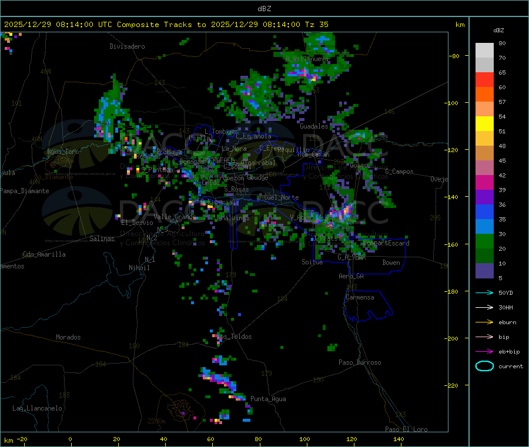Click the '-160' tick on the vertical axis
Image resolution: width=529 pixels, height=447 pixels.
click(x=453, y=244)
